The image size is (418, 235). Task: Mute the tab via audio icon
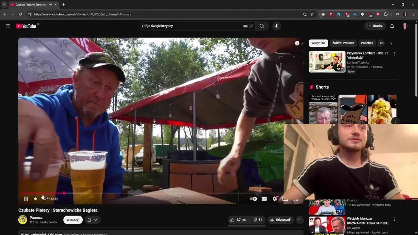click(x=50, y=5)
